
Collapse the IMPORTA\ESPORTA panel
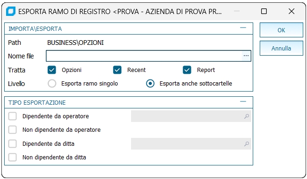(243, 28)
